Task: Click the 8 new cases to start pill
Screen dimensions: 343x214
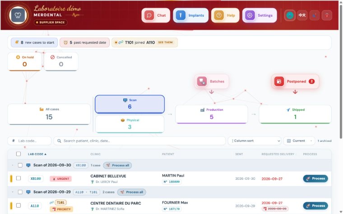Action: pyautogui.click(x=34, y=42)
